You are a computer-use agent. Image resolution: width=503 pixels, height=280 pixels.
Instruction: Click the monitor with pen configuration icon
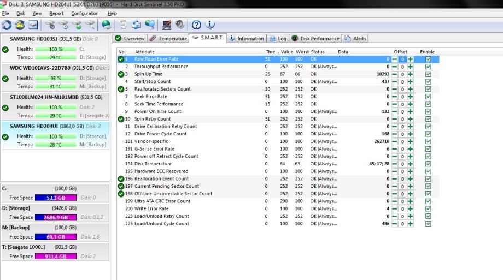[166, 25]
